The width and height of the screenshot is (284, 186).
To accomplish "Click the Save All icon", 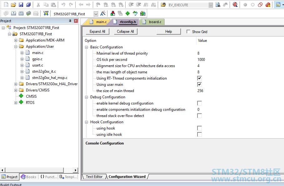I will pyautogui.click(x=28, y=5).
